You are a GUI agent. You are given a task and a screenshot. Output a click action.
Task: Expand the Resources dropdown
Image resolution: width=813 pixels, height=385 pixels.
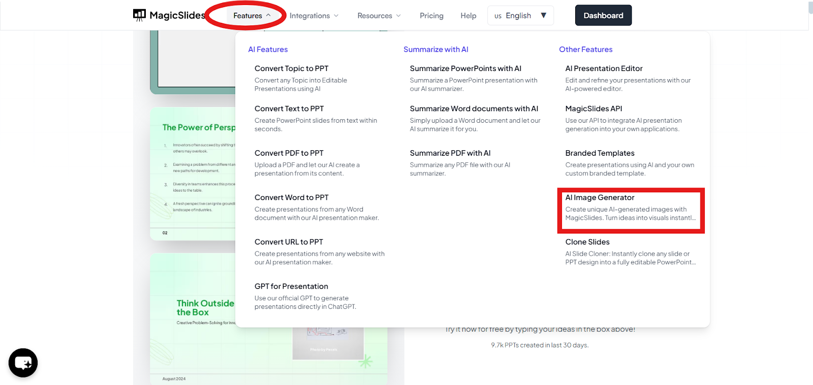click(379, 16)
